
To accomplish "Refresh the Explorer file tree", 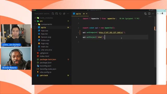I will click(60, 14).
